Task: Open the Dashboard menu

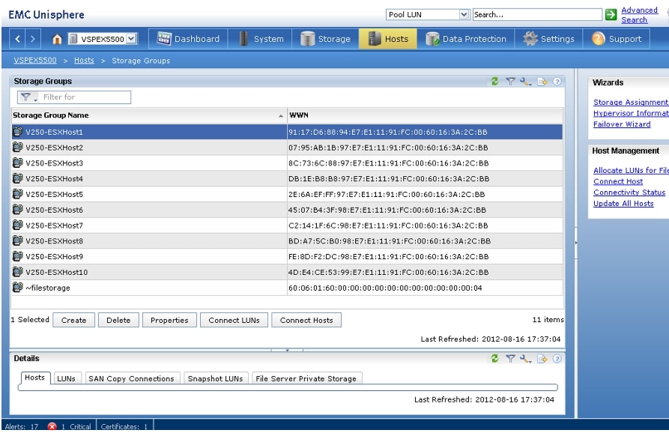Action: (x=188, y=39)
